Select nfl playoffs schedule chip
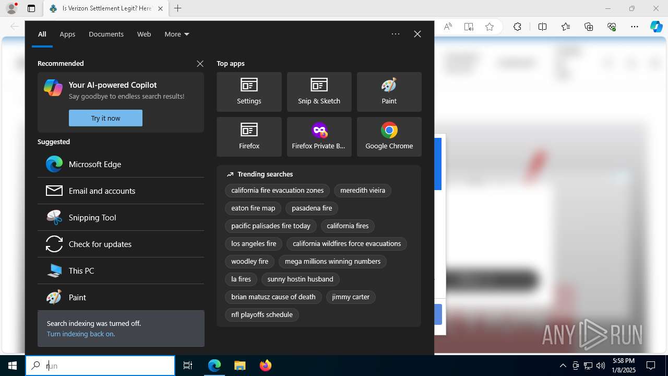This screenshot has height=376, width=668. click(262, 314)
